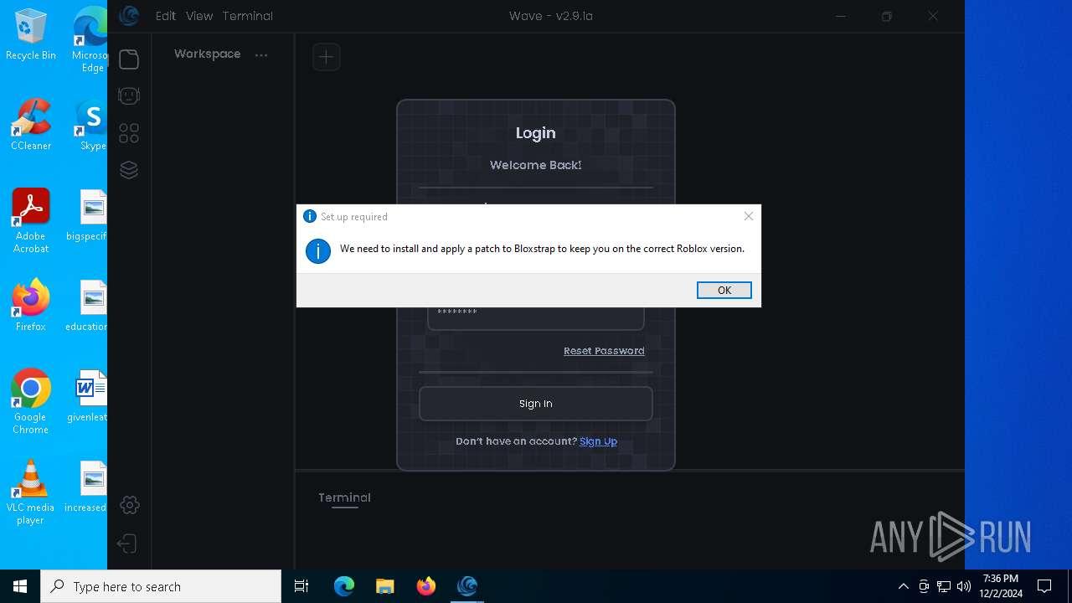The height and width of the screenshot is (603, 1072).
Task: Close the Set up required dialog
Action: pos(749,216)
